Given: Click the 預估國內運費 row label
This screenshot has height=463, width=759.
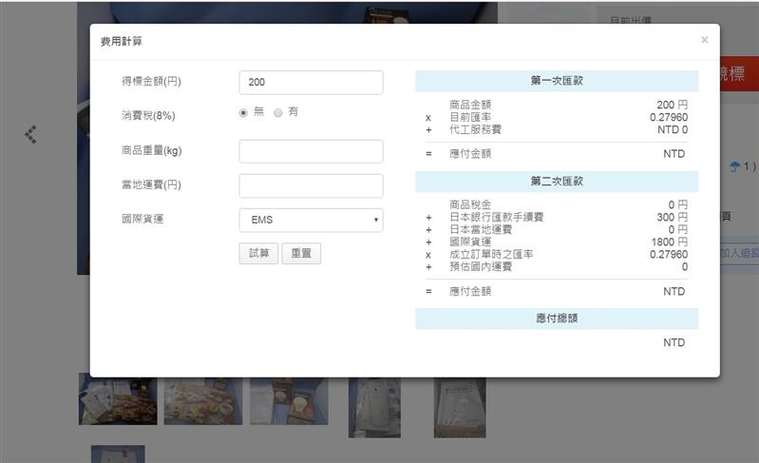Looking at the screenshot, I should click(480, 267).
